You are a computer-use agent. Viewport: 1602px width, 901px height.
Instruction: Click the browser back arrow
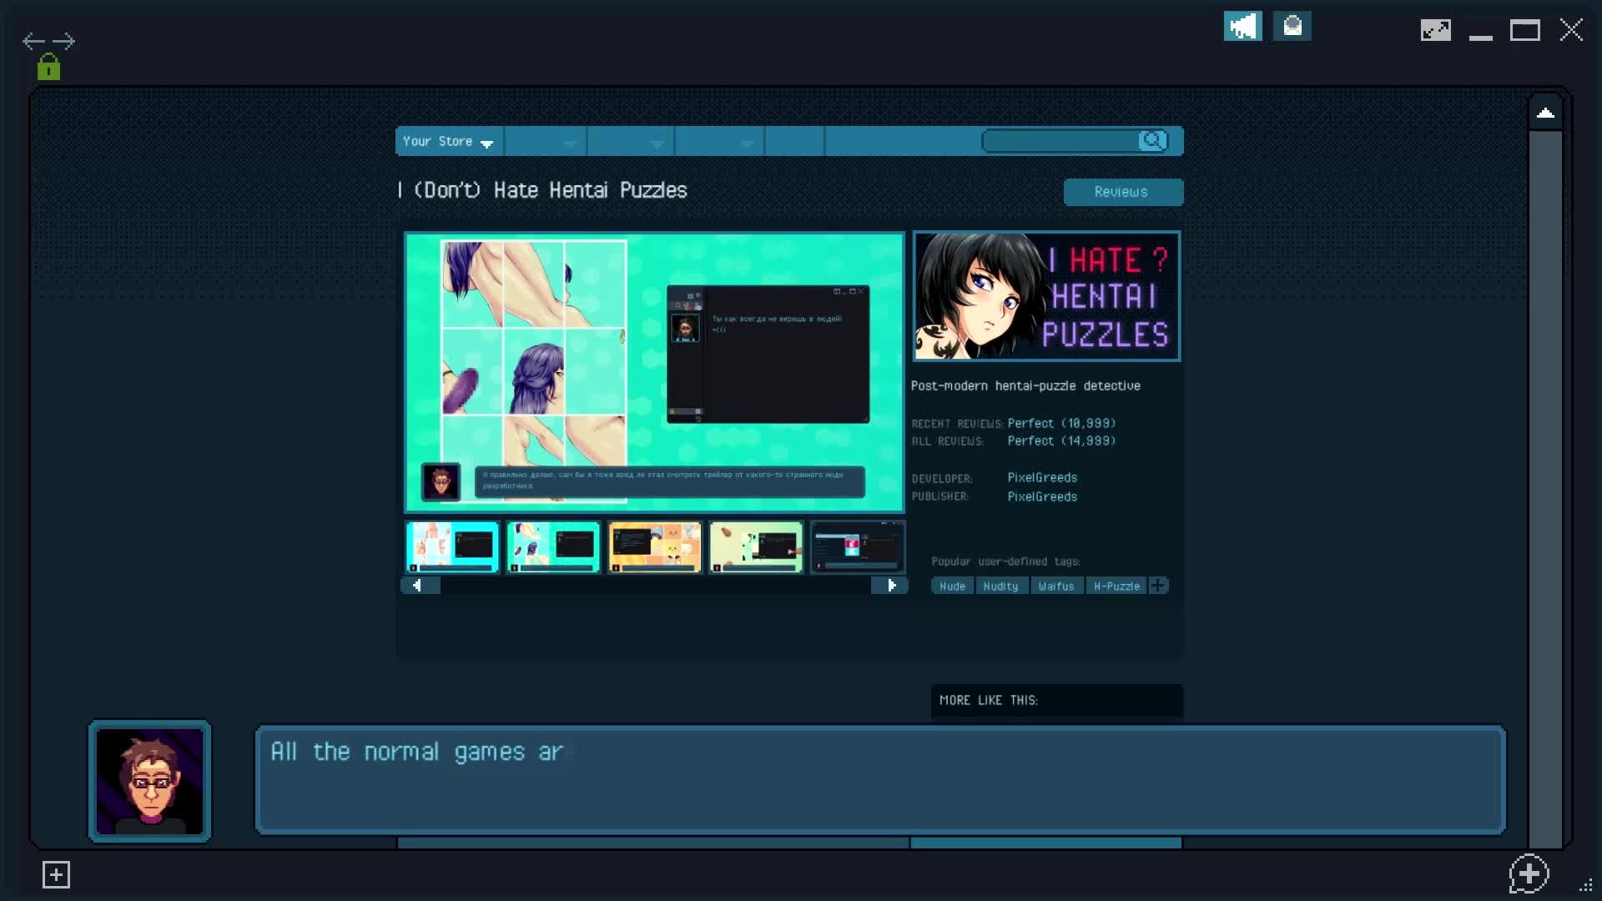pyautogui.click(x=33, y=41)
